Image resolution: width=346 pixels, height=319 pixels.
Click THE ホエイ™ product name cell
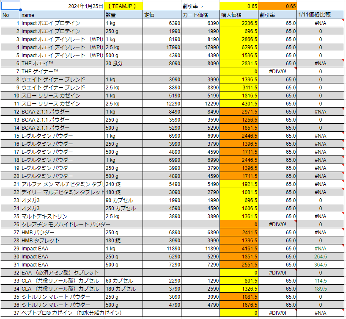(62, 64)
